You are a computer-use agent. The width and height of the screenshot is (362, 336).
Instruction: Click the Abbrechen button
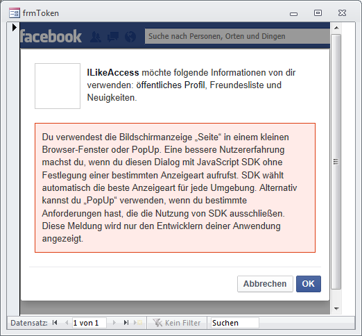(265, 284)
